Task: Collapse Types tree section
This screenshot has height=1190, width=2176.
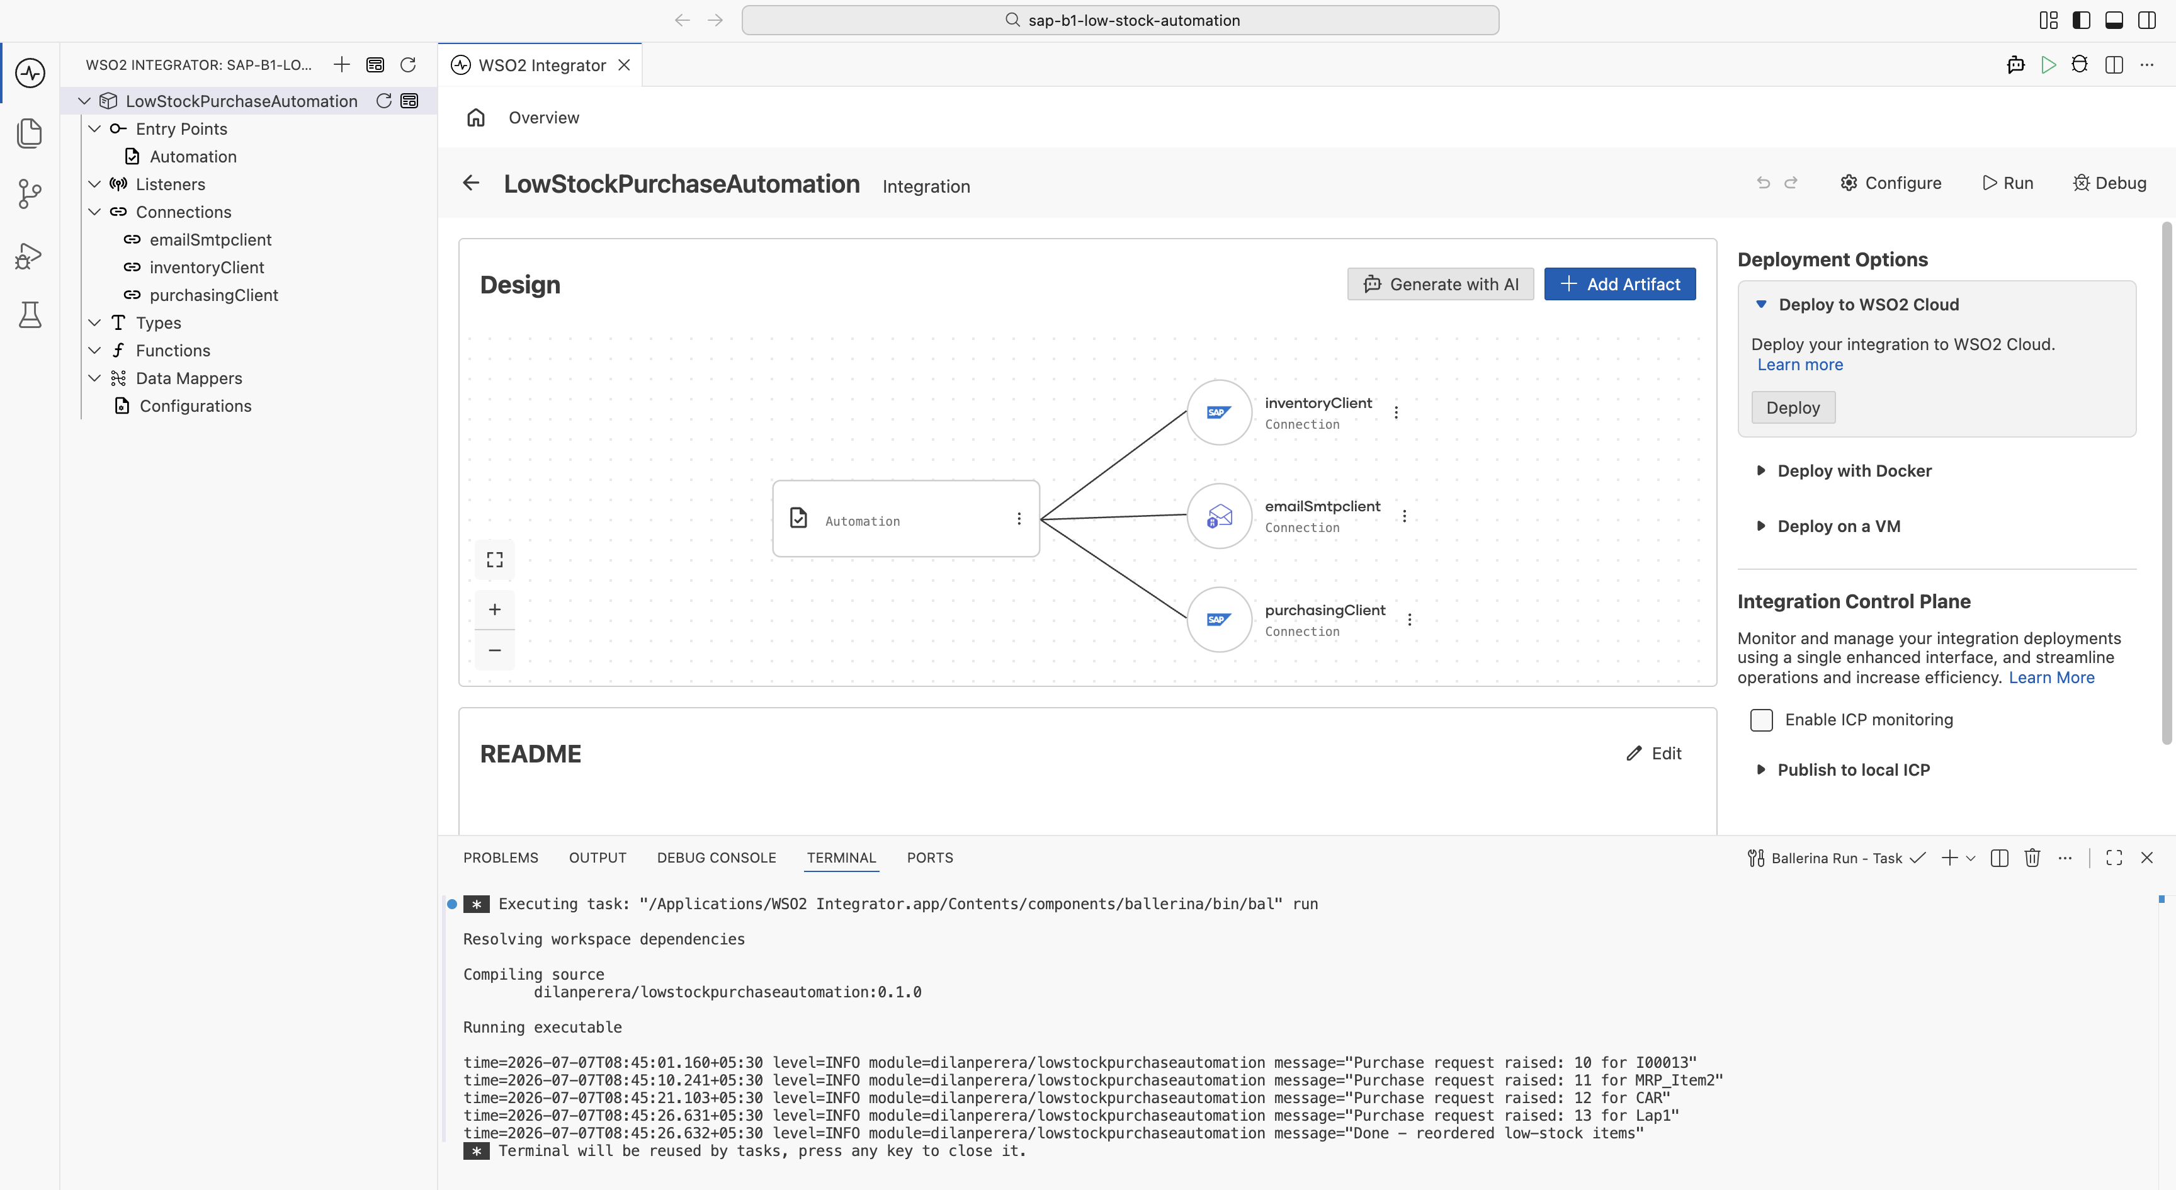Action: [x=94, y=322]
